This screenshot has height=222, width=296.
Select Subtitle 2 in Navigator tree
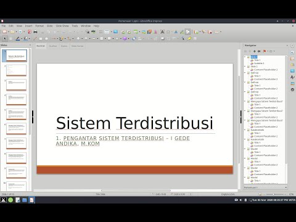tap(259, 64)
